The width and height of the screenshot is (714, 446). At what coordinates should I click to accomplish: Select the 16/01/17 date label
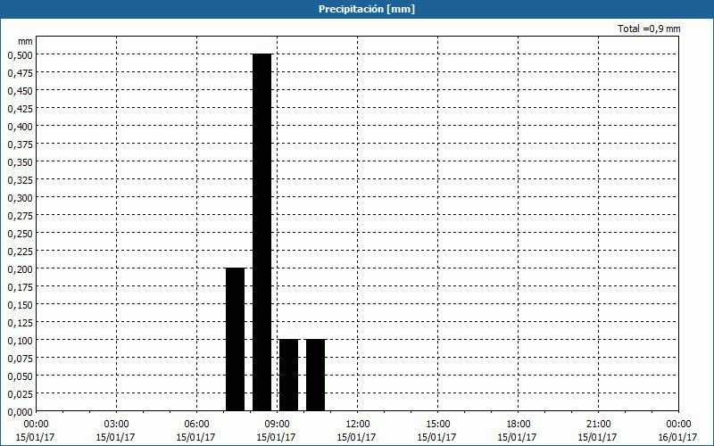pos(678,437)
